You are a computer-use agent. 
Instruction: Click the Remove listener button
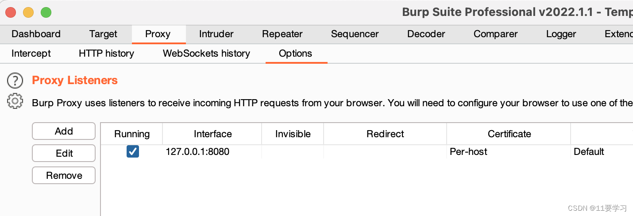(64, 175)
